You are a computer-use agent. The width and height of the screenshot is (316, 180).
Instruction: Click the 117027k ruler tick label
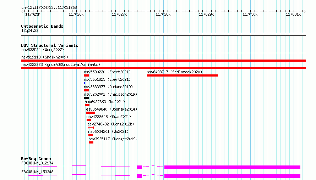point(119,14)
